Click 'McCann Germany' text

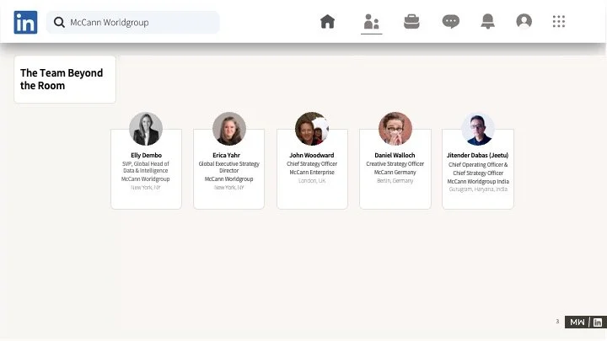(395, 172)
